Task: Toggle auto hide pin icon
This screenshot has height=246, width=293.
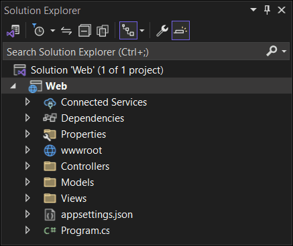Action: tap(267, 10)
